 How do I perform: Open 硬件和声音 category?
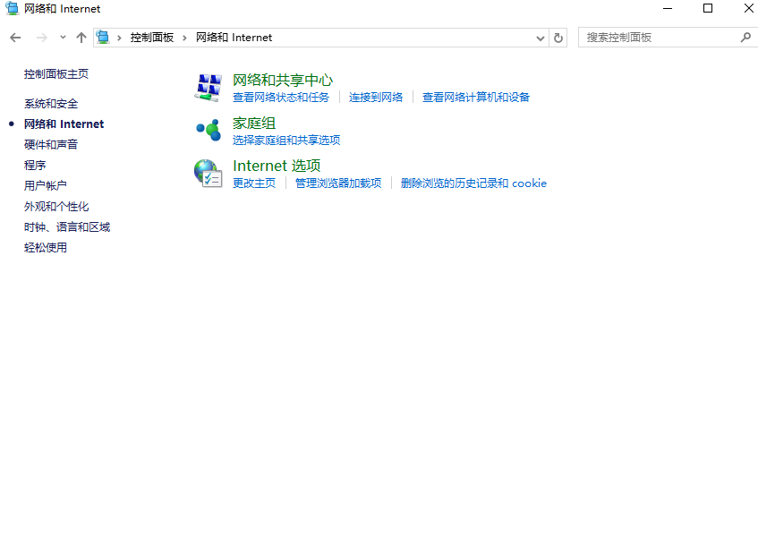[x=51, y=145]
